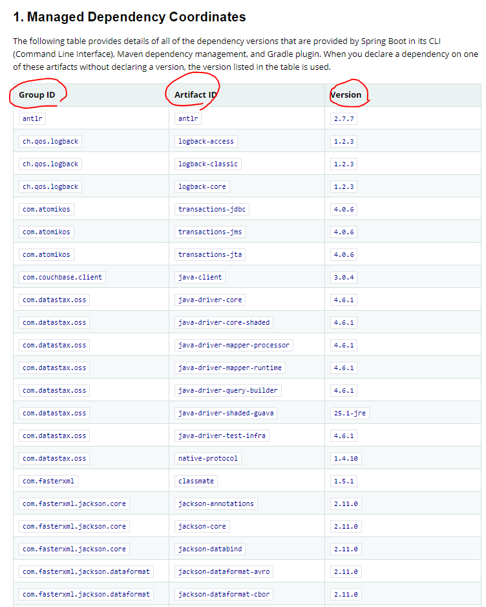Click the jackson-databind artifact cell

coord(210,549)
